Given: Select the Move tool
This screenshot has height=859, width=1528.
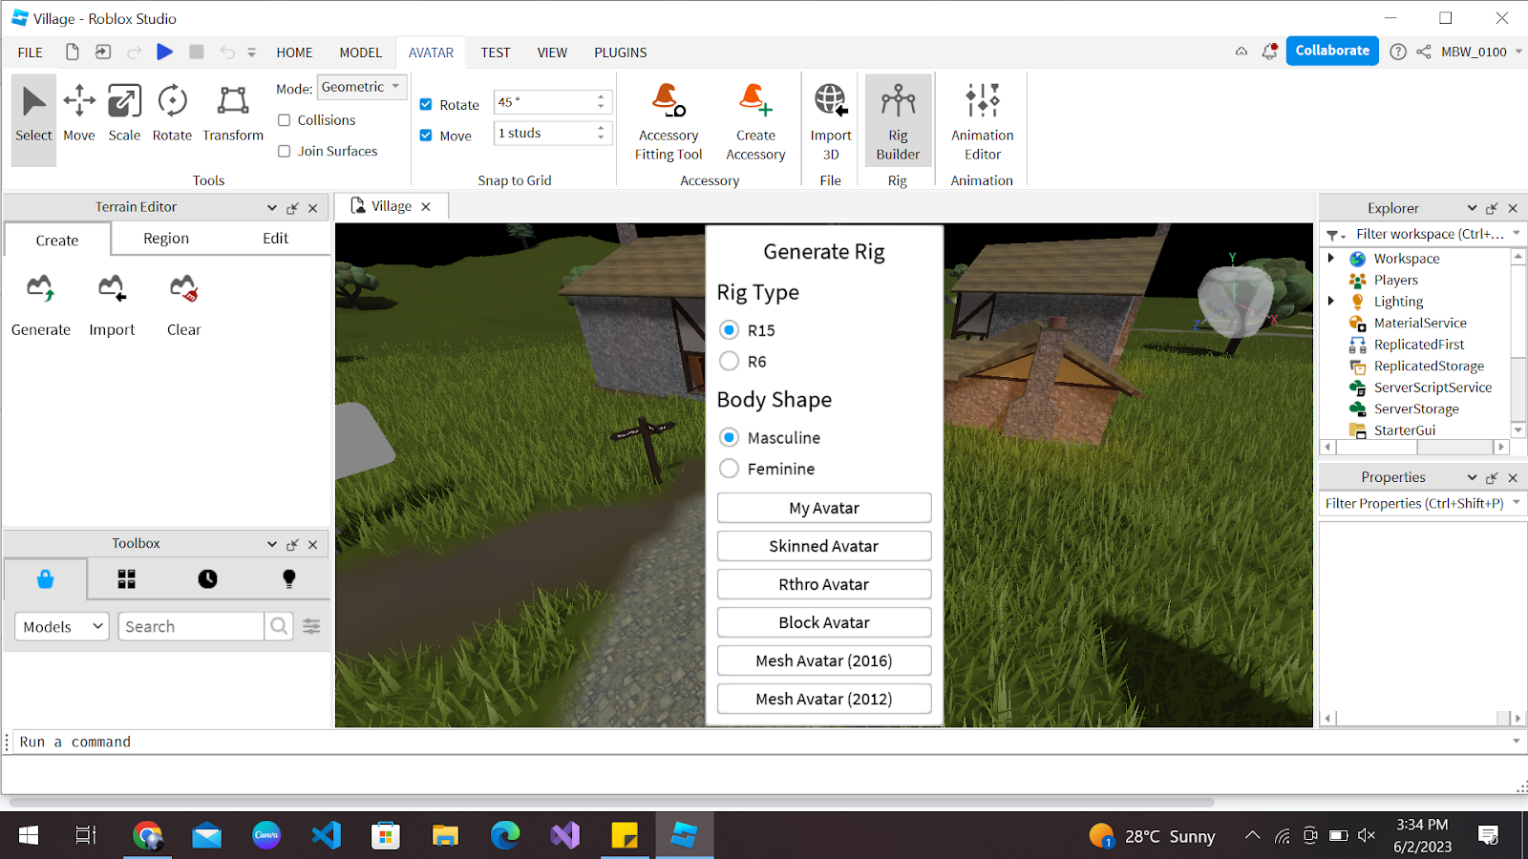Looking at the screenshot, I should [79, 114].
